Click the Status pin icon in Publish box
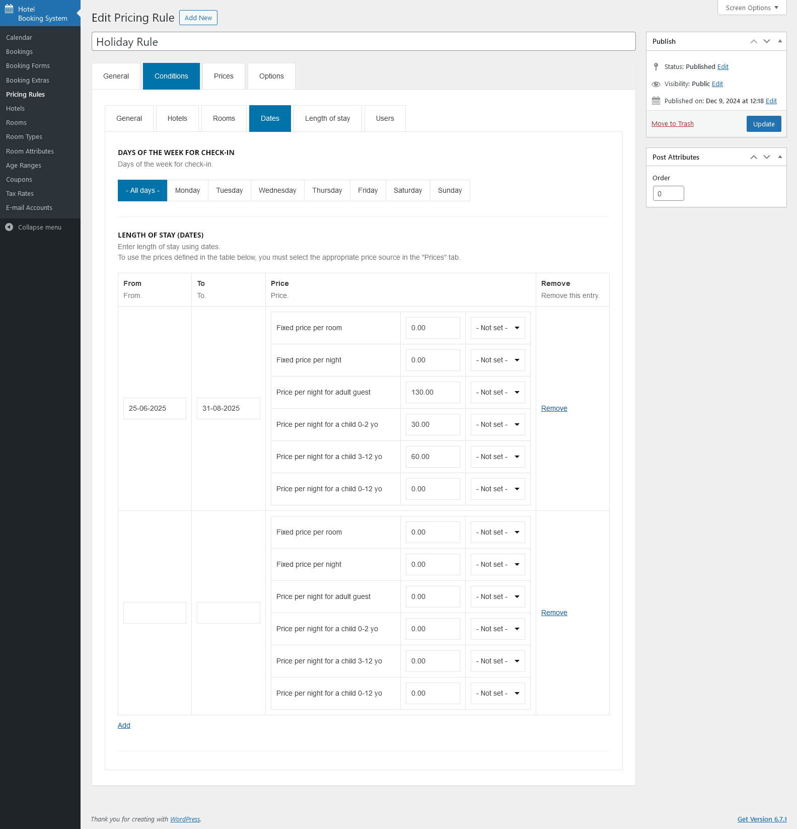Screen dimensions: 797x829 coord(656,66)
